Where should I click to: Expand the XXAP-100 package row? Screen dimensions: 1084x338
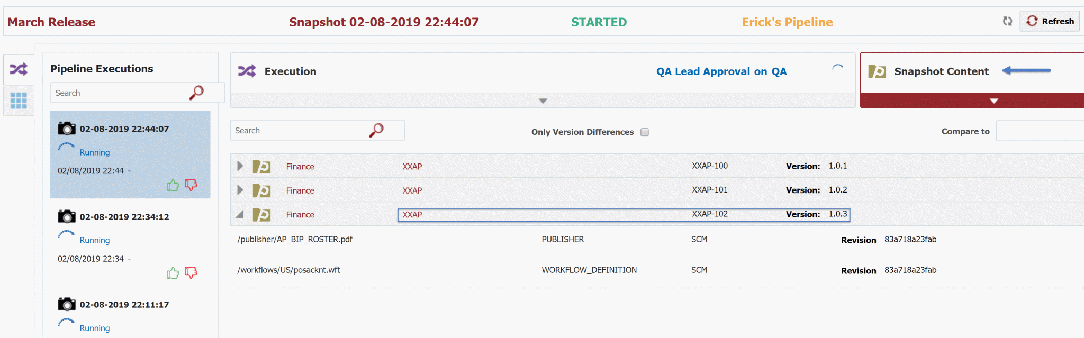(240, 166)
